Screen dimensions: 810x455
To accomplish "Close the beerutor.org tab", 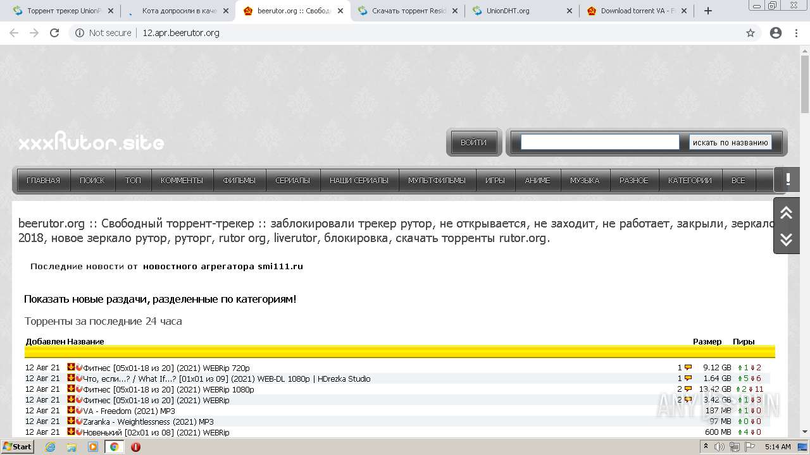I will tap(340, 11).
